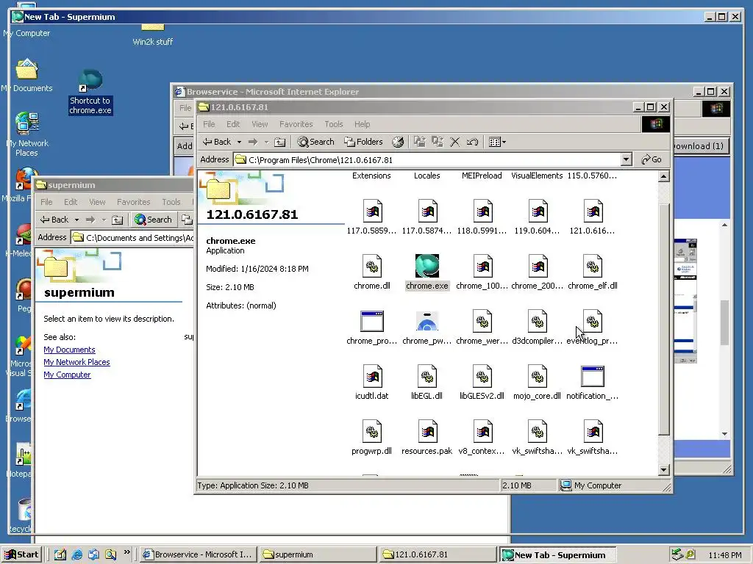Viewport: 753px width, 564px height.
Task: Select the libEGL.dll file icon
Action: click(427, 376)
